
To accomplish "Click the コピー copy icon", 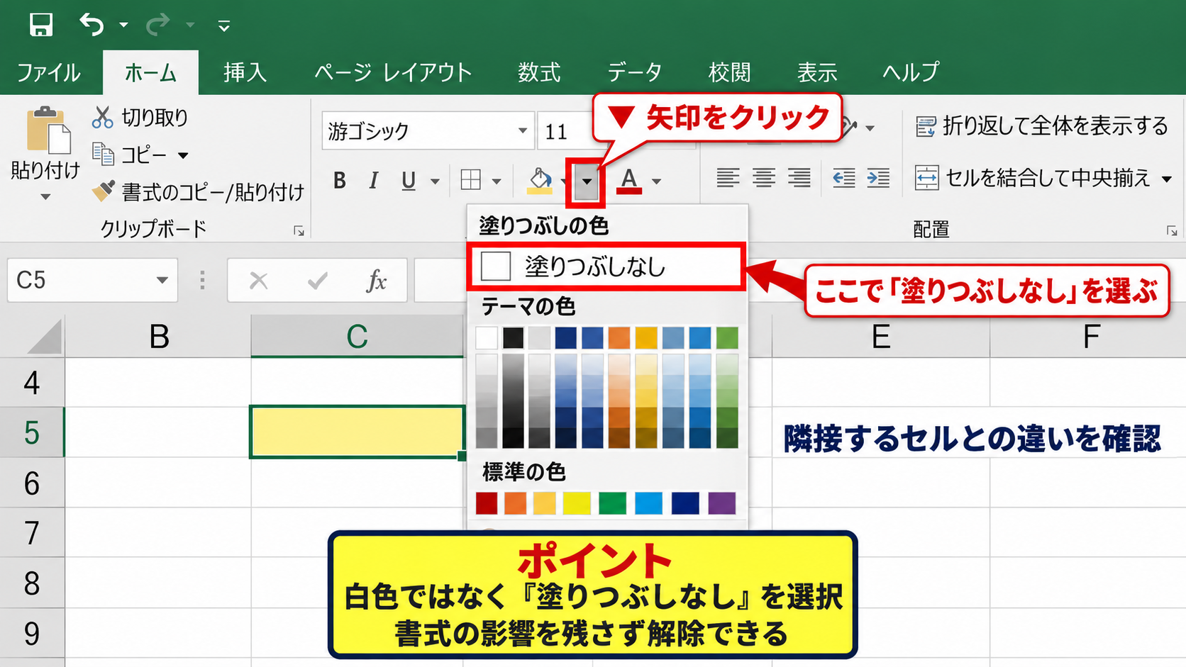I will (x=104, y=154).
